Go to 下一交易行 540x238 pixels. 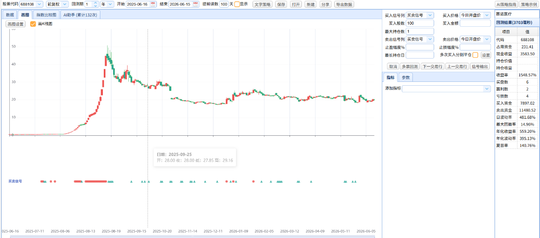coord(432,67)
